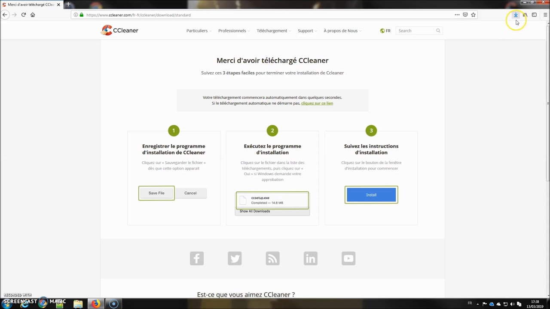The image size is (550, 309).
Task: Expand the Particuliers menu
Action: (x=198, y=31)
